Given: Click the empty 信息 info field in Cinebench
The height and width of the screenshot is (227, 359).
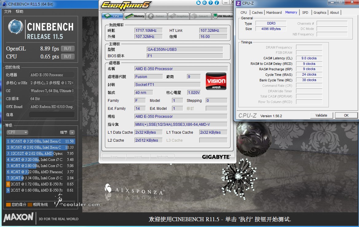Looking at the screenshot, I should [x=52, y=115].
